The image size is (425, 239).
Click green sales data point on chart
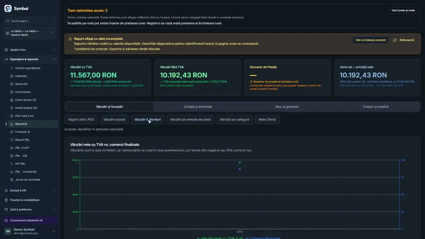(x=240, y=162)
